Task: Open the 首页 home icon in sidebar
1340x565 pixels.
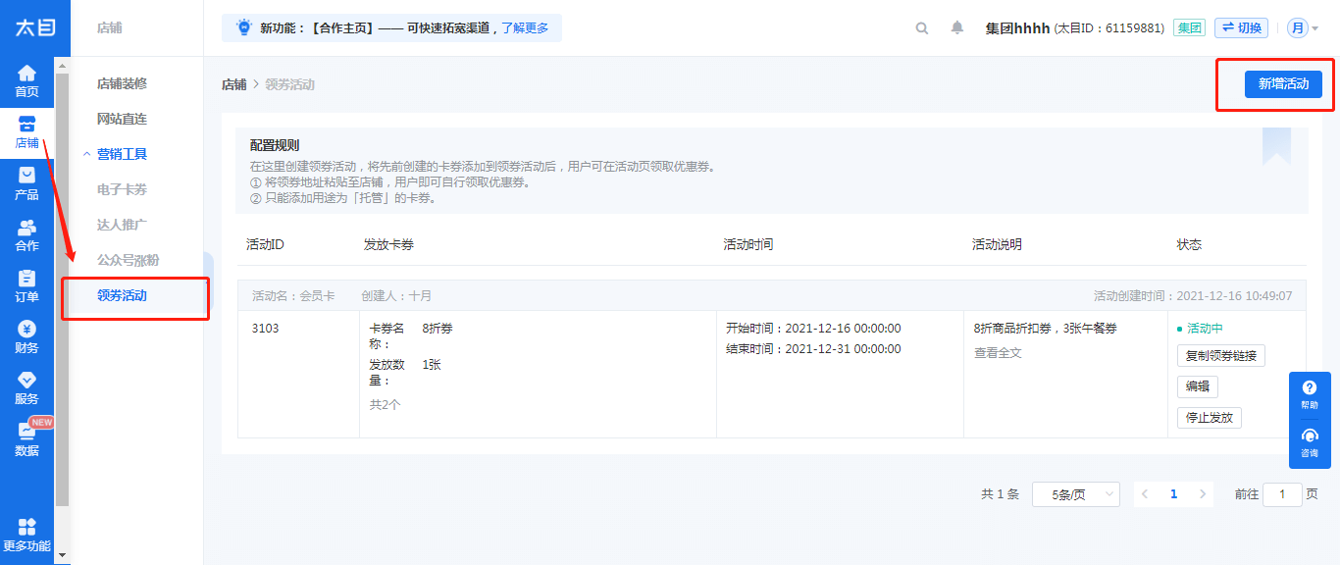Action: [x=26, y=74]
